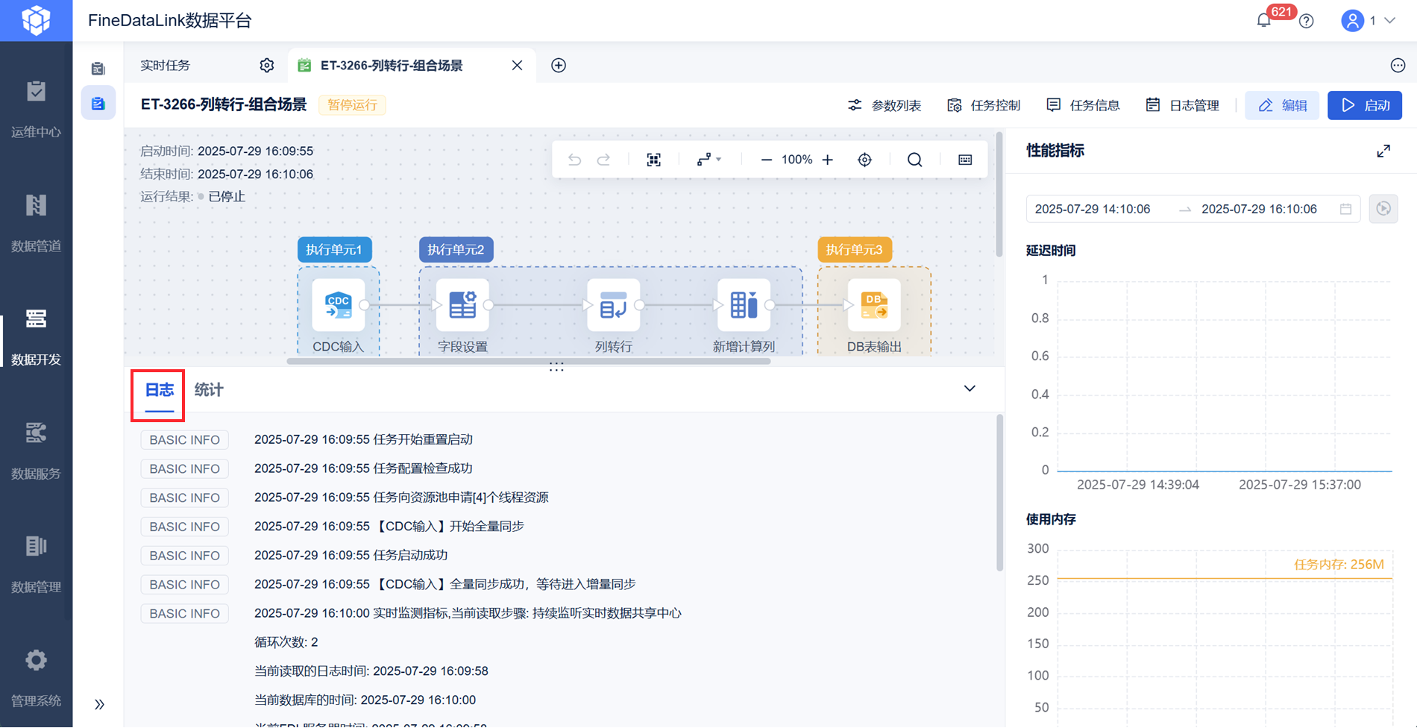Collapse the log panel with chevron
This screenshot has width=1417, height=728.
(x=970, y=389)
